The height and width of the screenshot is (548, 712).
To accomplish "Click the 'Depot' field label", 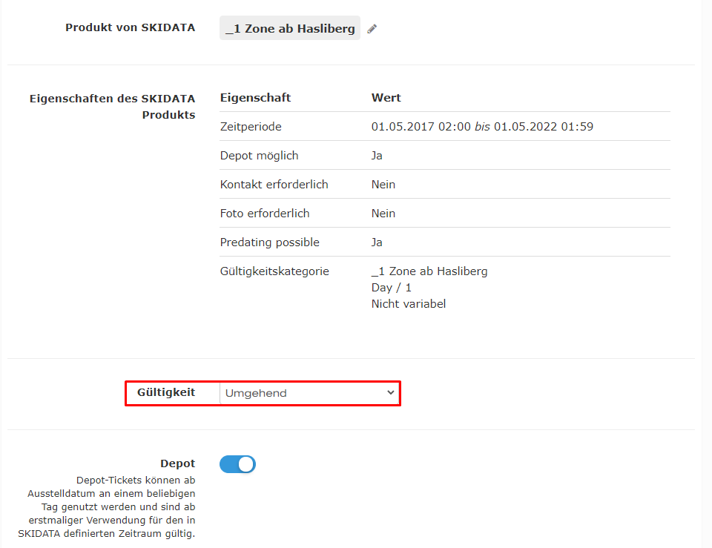I will 177,463.
